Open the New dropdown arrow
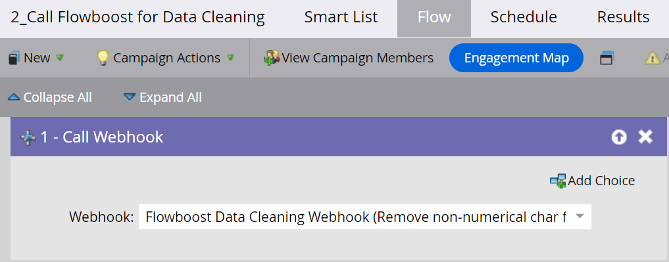 click(x=60, y=57)
